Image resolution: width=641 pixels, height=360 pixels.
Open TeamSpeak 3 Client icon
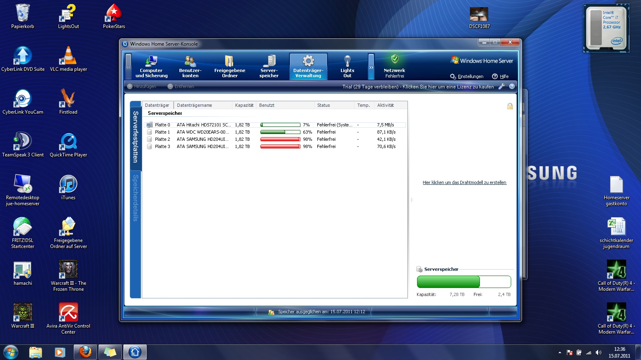click(23, 145)
